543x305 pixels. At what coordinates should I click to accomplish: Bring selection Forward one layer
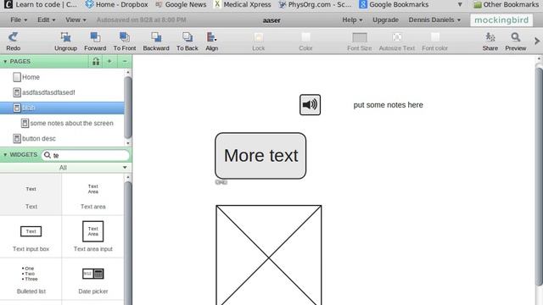(x=95, y=42)
